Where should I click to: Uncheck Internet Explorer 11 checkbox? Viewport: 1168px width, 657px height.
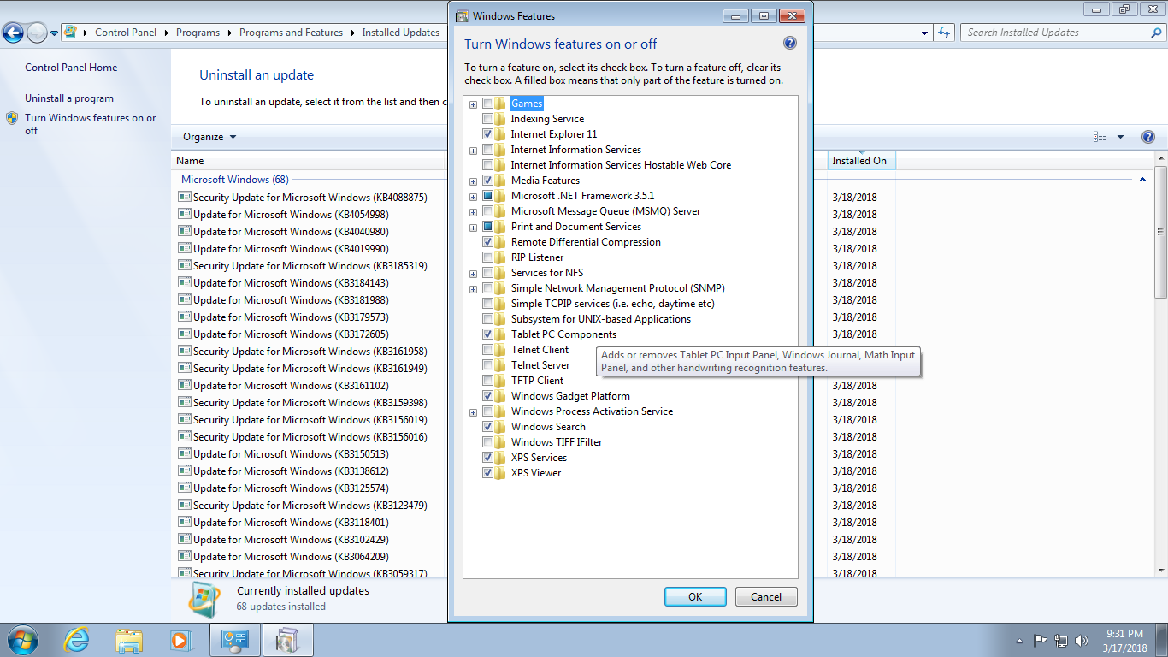(x=487, y=134)
